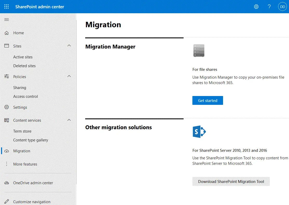Click the SharePoint logo icon
Image resolution: width=289 pixels, height=205 pixels.
pyautogui.click(x=199, y=132)
